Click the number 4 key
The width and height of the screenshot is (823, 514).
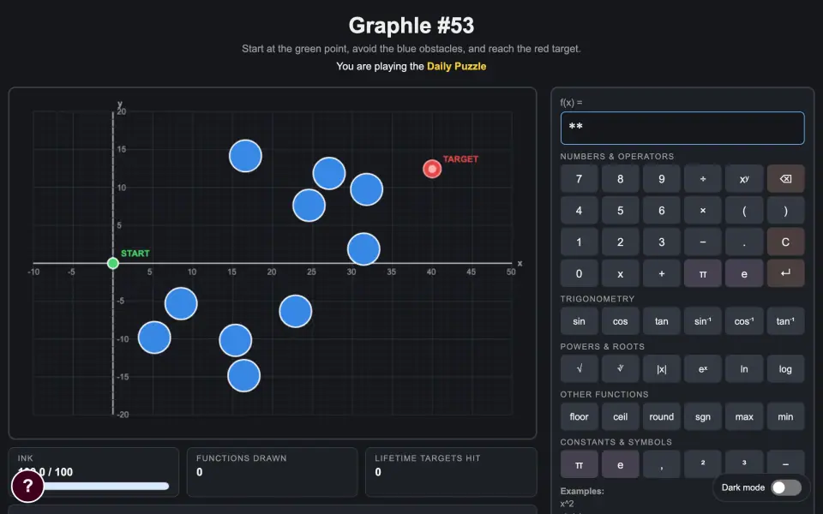[579, 211]
